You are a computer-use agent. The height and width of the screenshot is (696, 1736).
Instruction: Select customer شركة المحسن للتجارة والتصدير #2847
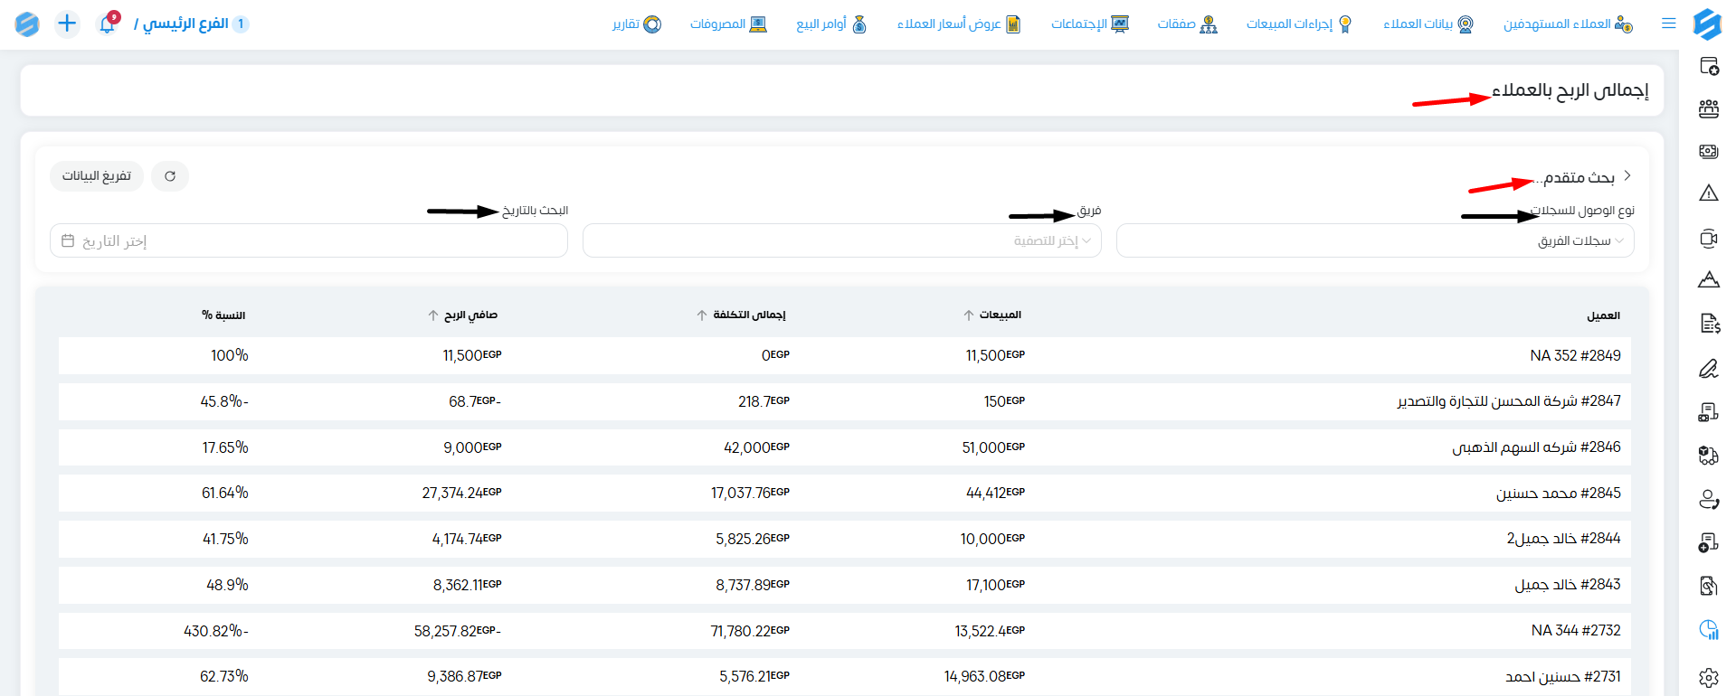pos(1509,400)
